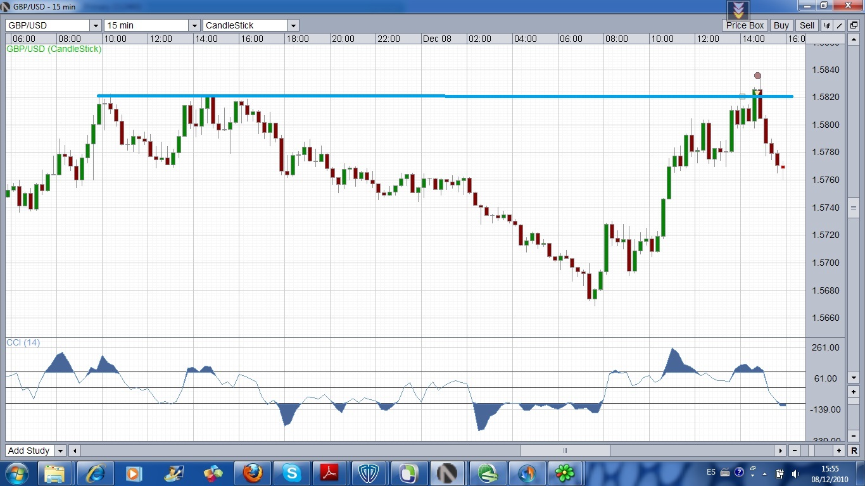Select the round trade marker above the candle
This screenshot has width=865, height=486.
click(757, 76)
